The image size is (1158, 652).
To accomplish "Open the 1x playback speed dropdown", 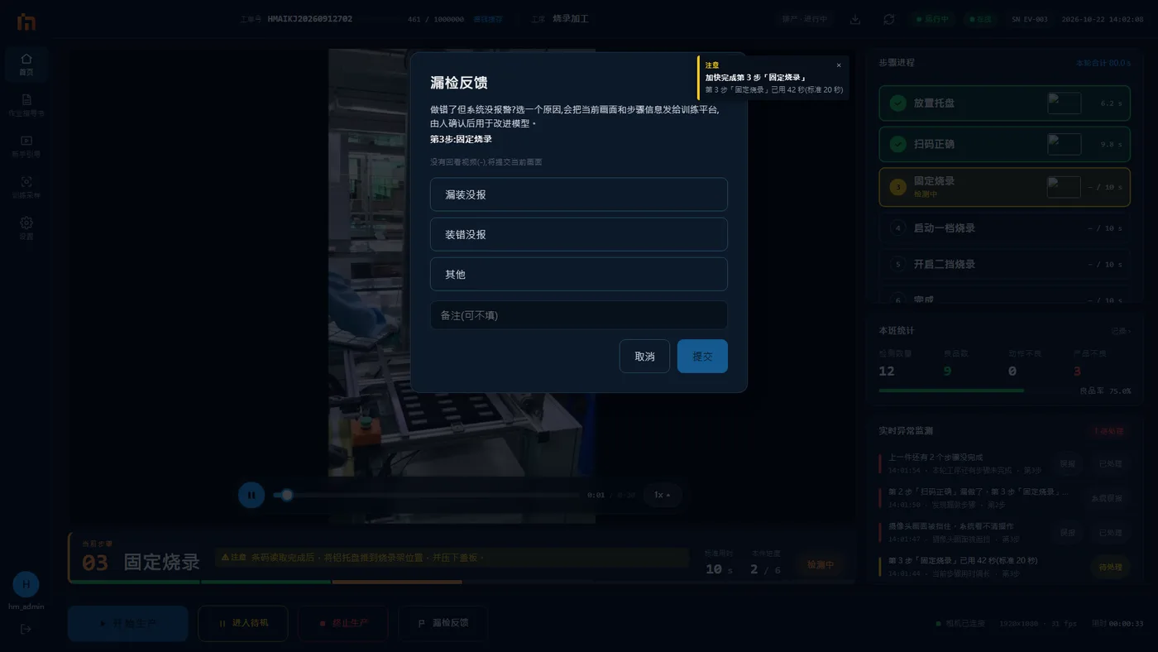I will (662, 495).
